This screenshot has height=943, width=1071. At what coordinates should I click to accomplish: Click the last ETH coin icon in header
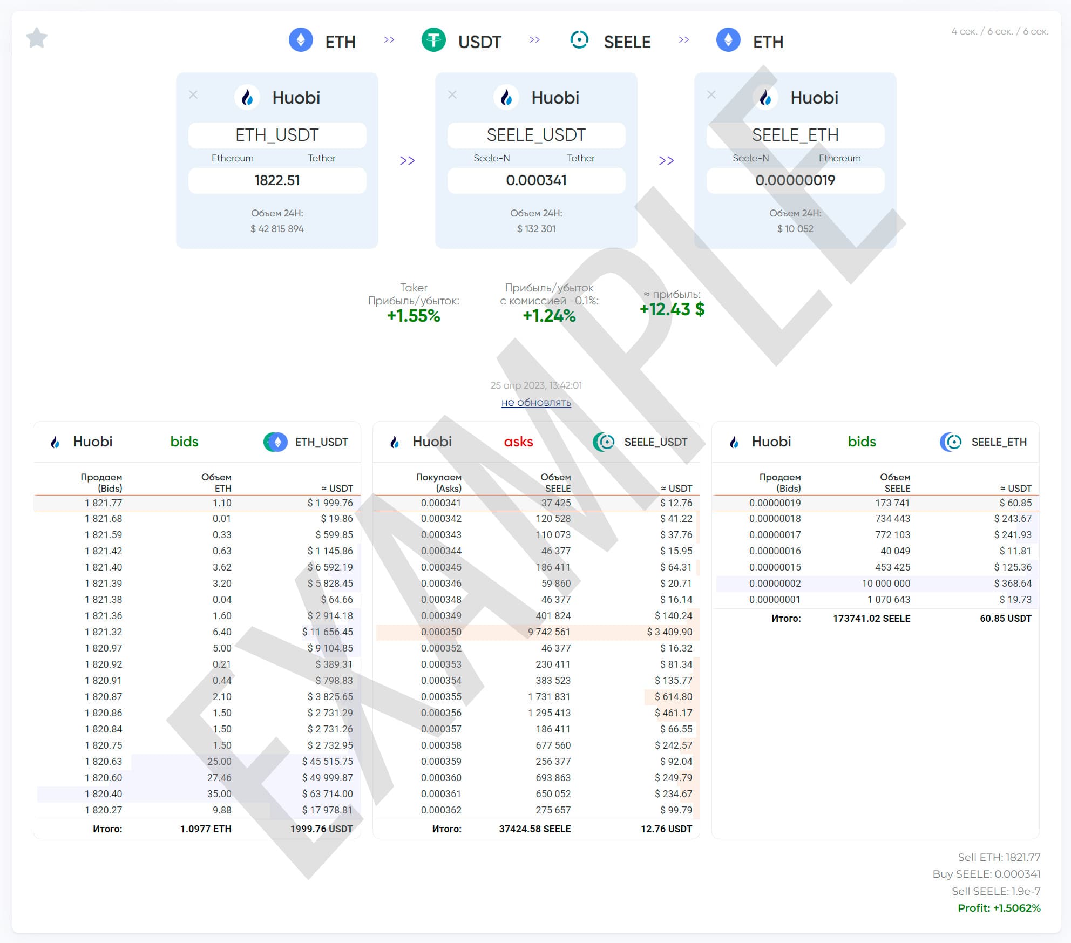click(x=728, y=40)
